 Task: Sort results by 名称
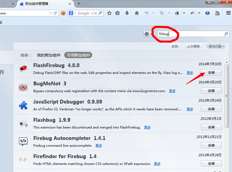[175, 46]
